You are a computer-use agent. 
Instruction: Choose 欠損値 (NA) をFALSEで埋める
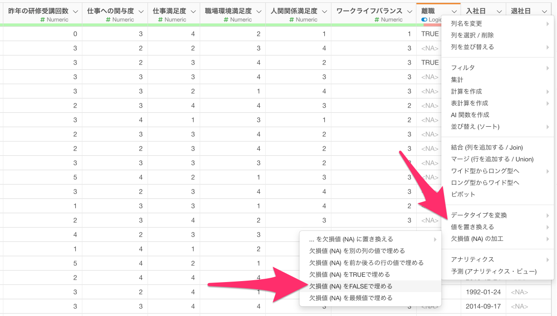tap(351, 286)
